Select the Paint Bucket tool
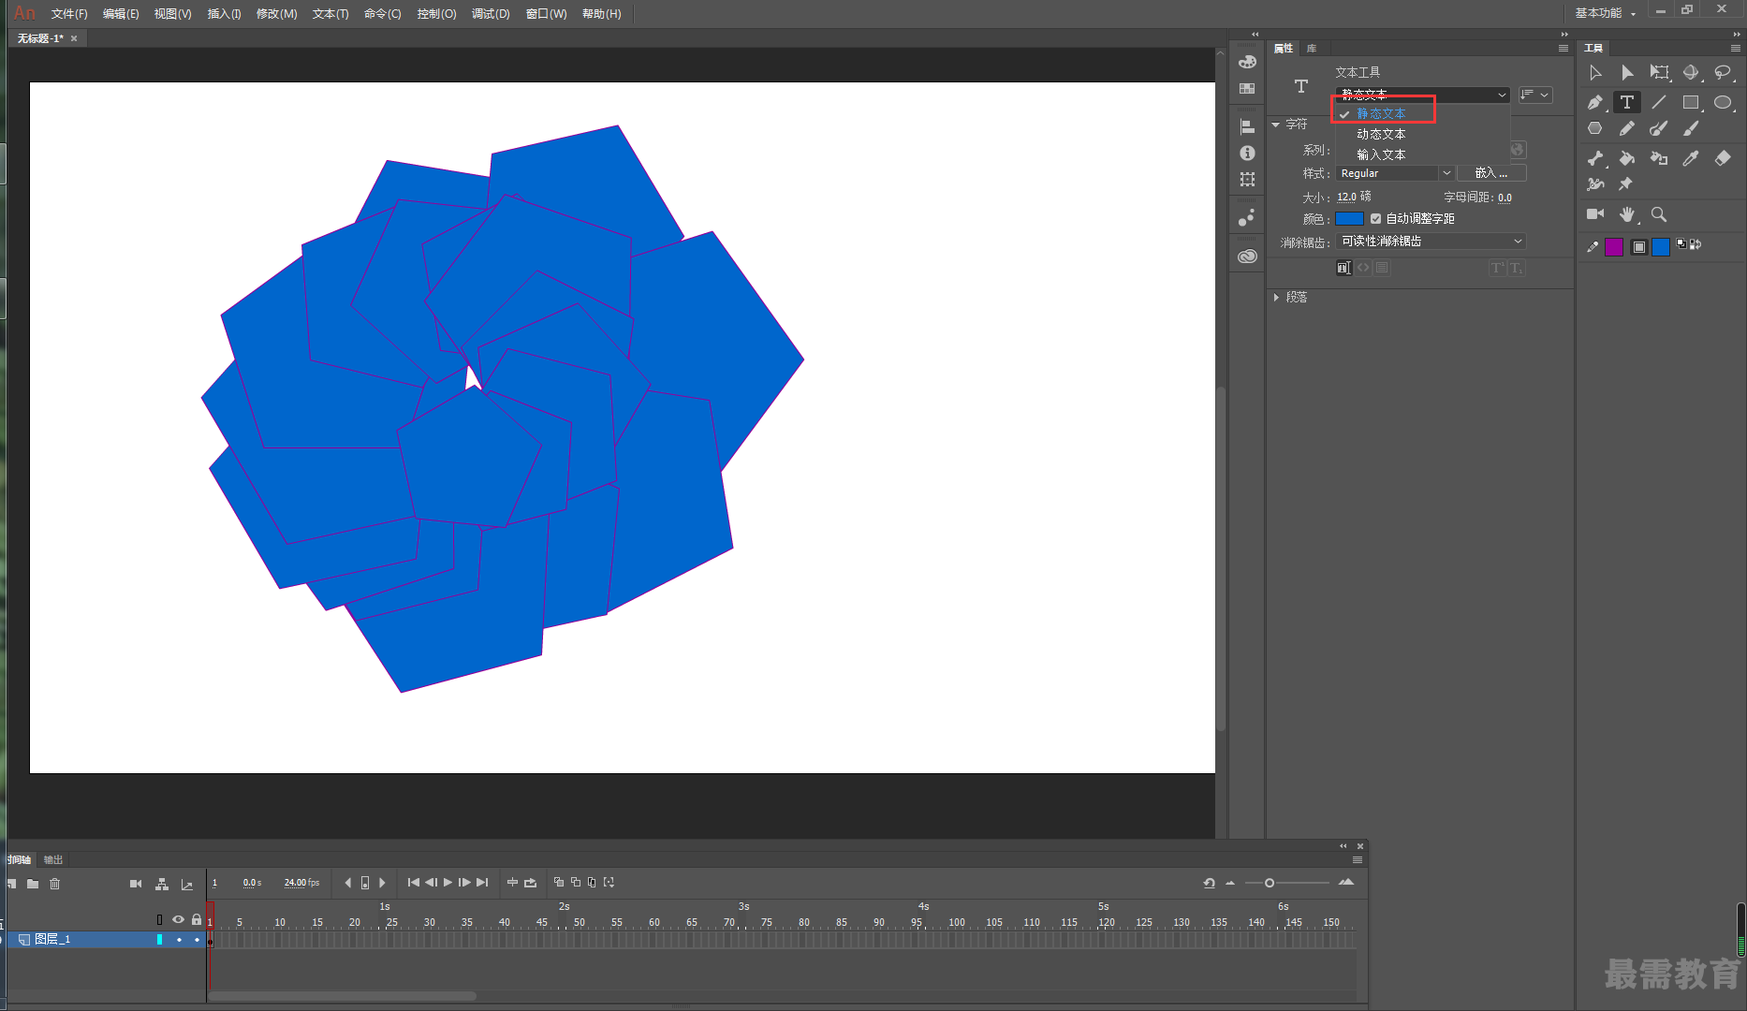This screenshot has width=1747, height=1011. (x=1627, y=158)
